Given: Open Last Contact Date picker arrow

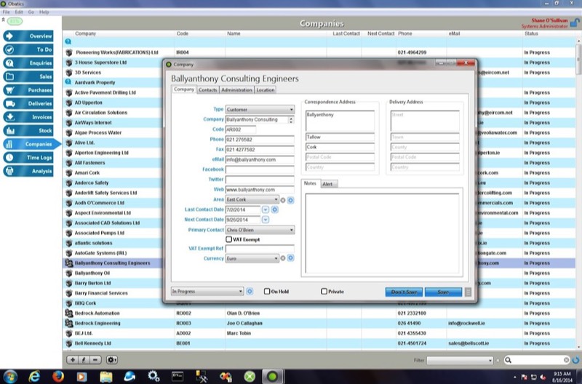Looking at the screenshot, I should click(266, 209).
